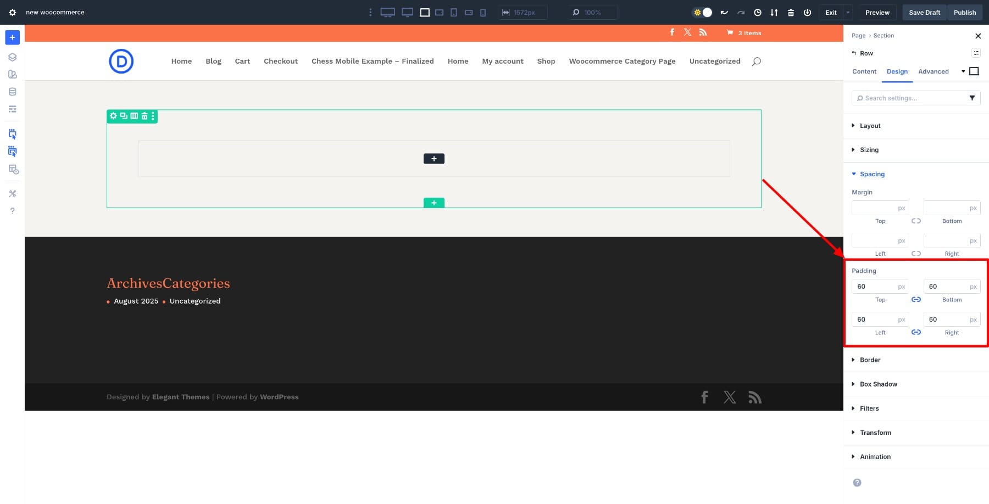Select the tablet preview device icon

point(453,12)
